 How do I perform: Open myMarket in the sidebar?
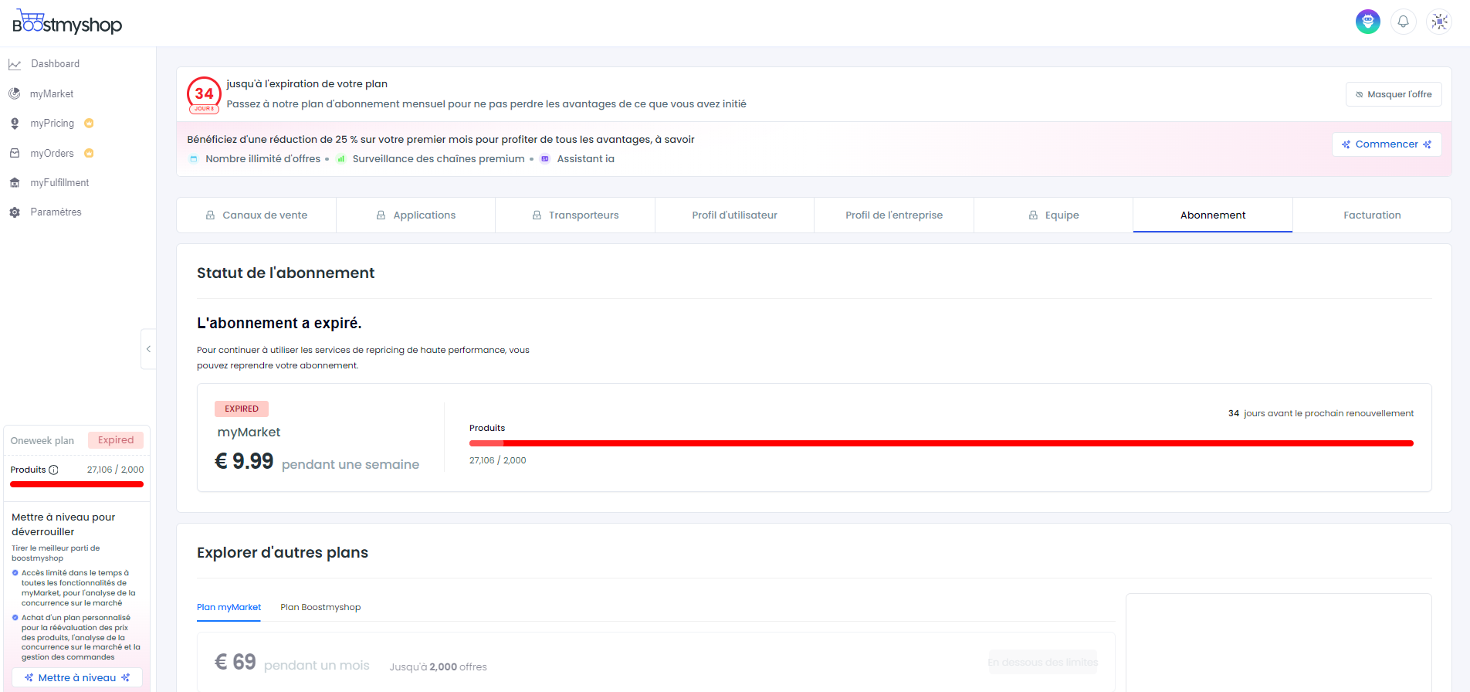click(x=52, y=93)
